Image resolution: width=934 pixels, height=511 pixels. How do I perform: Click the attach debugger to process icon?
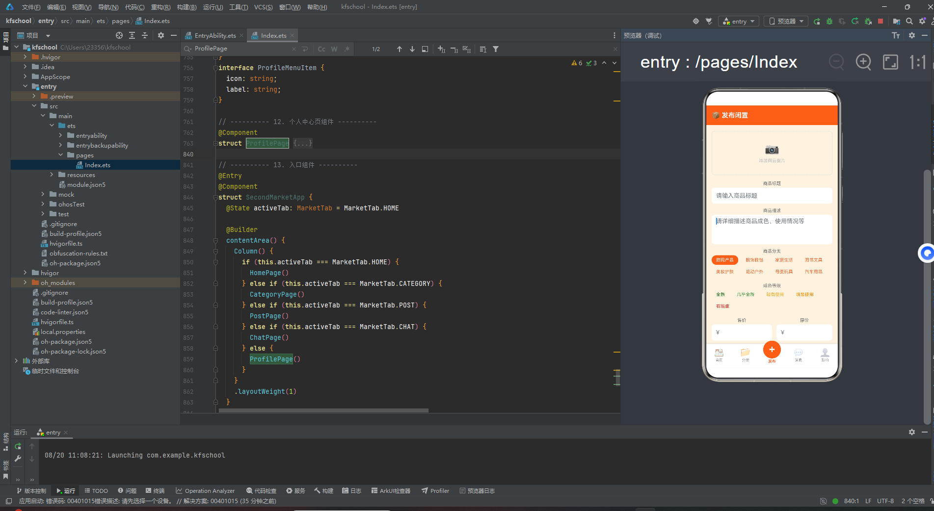[868, 21]
